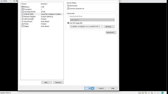This screenshot has height=94, width=168.
Task: Select the USB Controller 'Present' summary
Action: [44, 19]
